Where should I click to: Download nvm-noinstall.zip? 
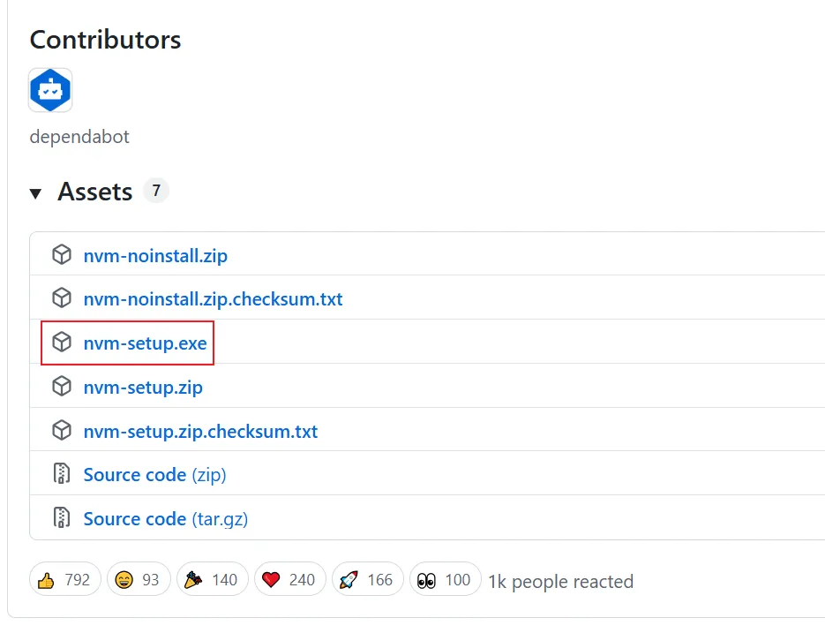[x=155, y=256]
